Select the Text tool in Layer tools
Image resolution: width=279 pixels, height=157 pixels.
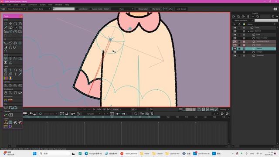[15, 74]
